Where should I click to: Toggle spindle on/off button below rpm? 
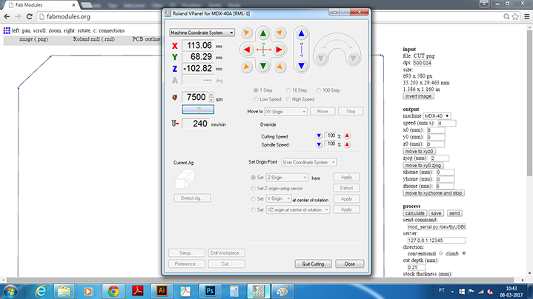pos(198,110)
